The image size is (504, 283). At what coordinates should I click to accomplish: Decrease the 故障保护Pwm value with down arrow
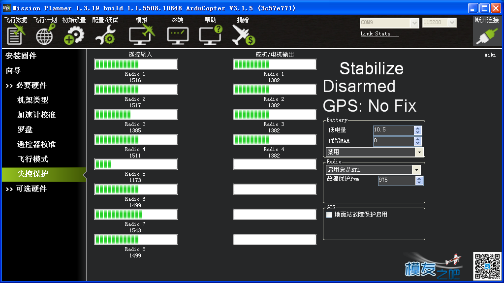[419, 183]
